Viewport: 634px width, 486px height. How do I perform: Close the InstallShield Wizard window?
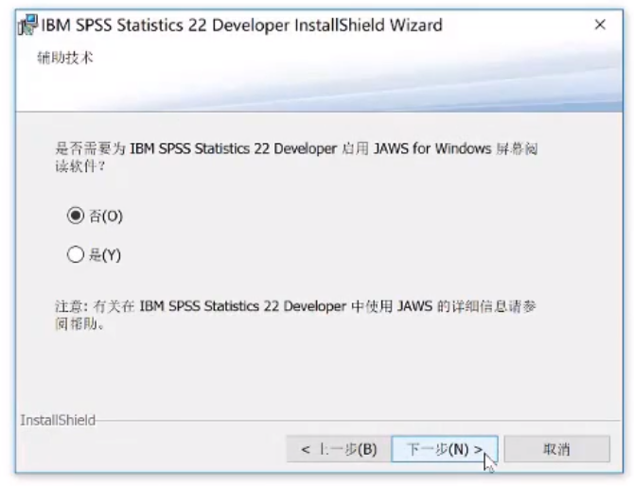(600, 25)
